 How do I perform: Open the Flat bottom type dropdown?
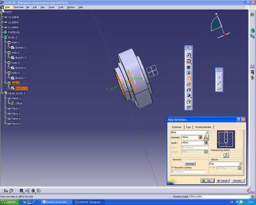(226, 164)
